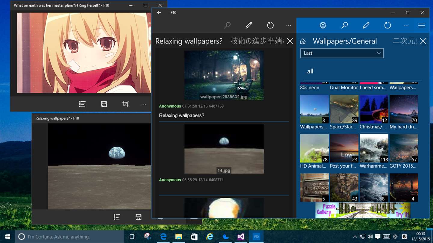Open settings gear in blue panel
The image size is (433, 243).
click(323, 25)
